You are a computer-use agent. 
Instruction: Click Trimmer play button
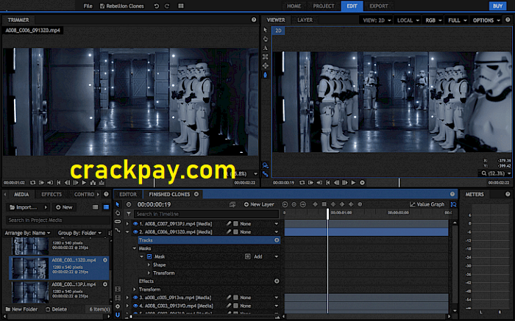pos(84,183)
